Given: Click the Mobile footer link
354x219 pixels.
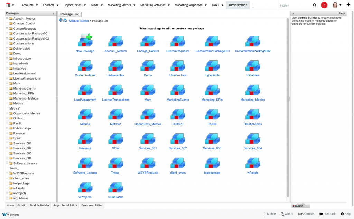Looking at the screenshot, I should click(x=270, y=214).
